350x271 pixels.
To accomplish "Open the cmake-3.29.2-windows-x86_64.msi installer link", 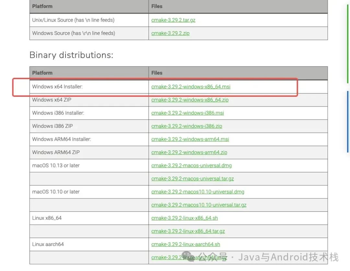I will [x=191, y=86].
